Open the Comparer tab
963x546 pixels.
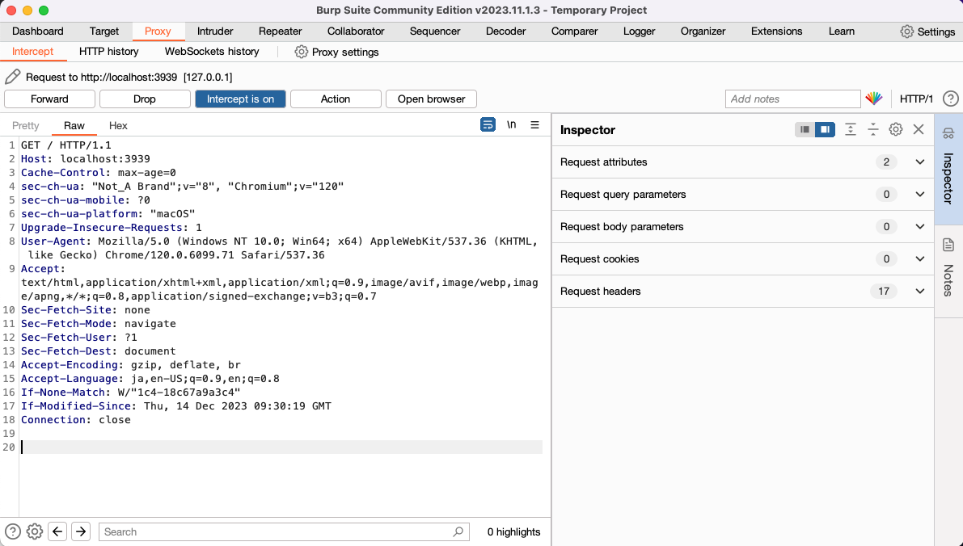[x=574, y=31]
